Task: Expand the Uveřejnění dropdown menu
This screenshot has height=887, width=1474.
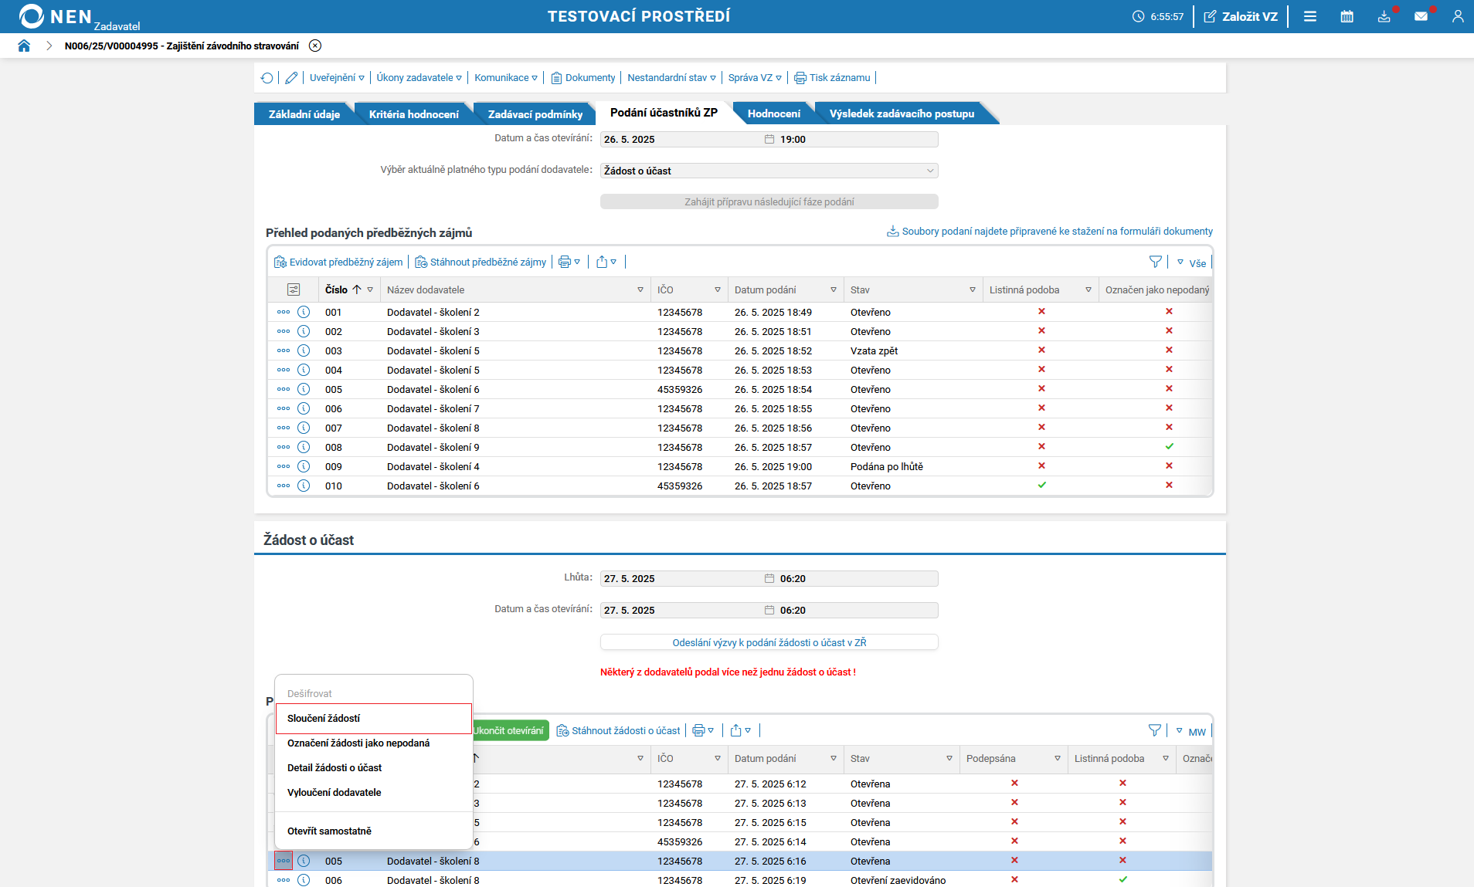Action: pos(337,78)
